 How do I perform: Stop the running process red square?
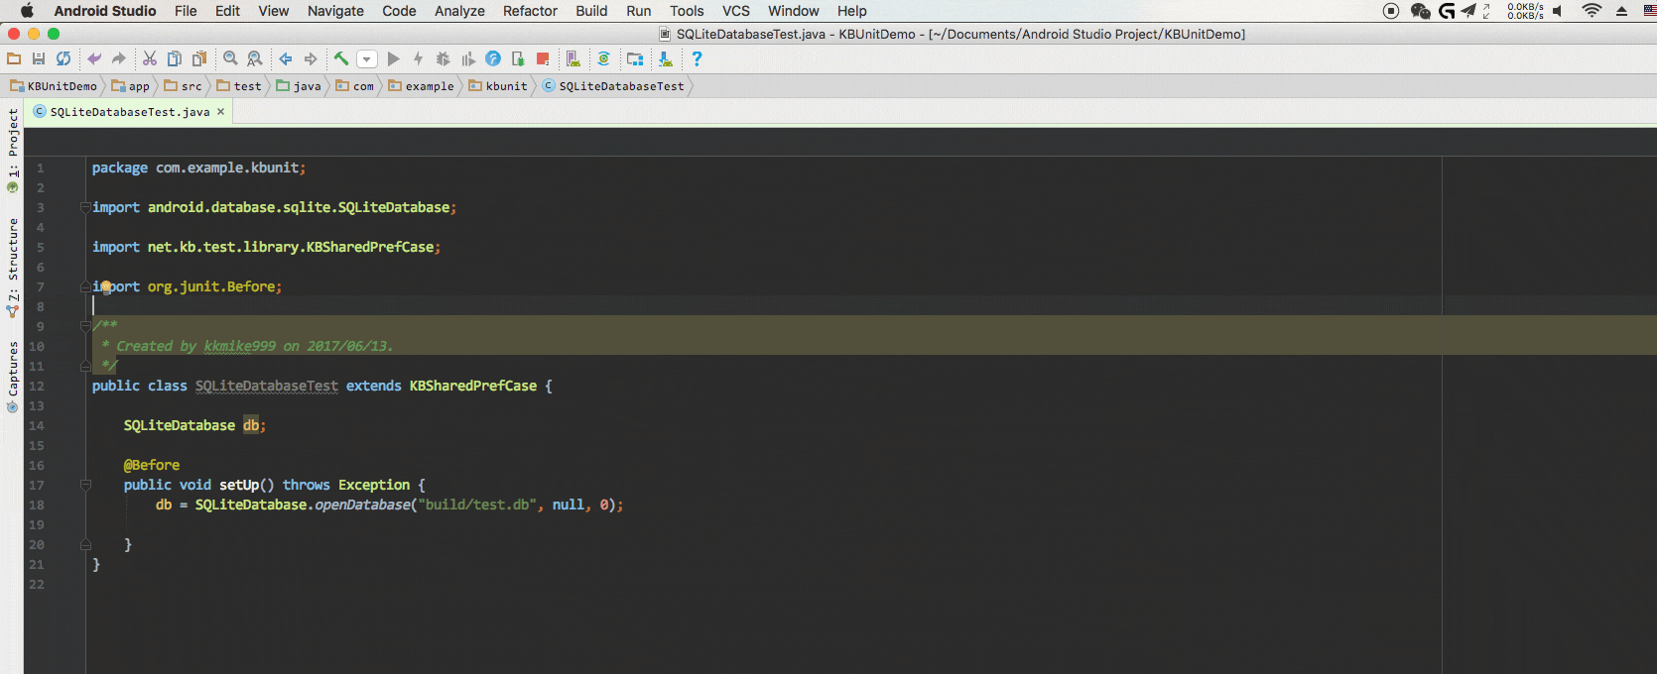point(543,59)
